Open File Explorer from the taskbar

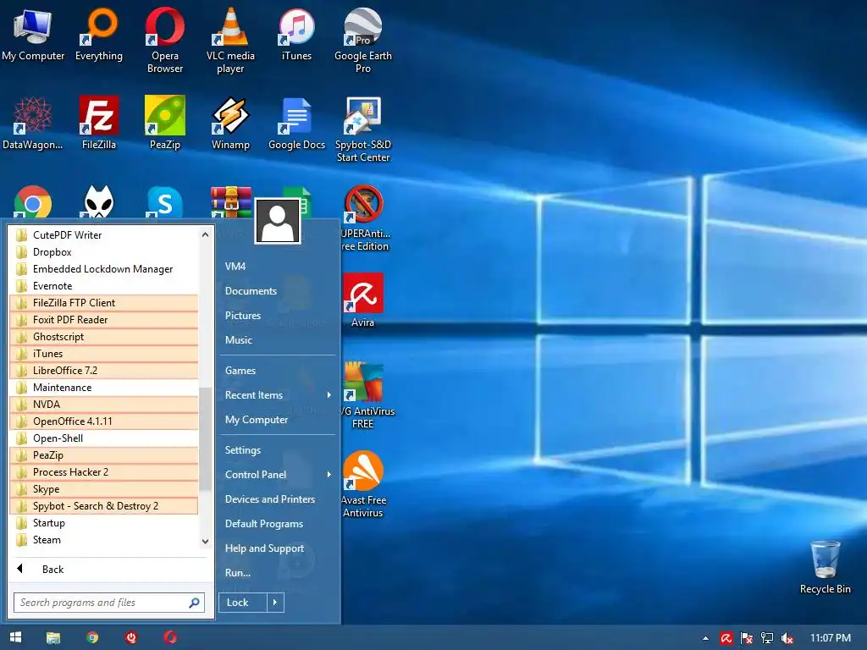pyautogui.click(x=53, y=637)
